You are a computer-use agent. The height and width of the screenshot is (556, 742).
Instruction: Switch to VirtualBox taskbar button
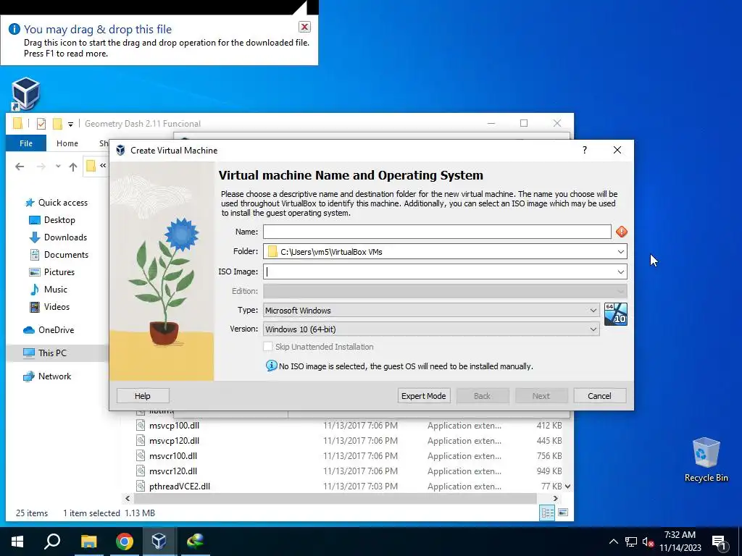[159, 542]
